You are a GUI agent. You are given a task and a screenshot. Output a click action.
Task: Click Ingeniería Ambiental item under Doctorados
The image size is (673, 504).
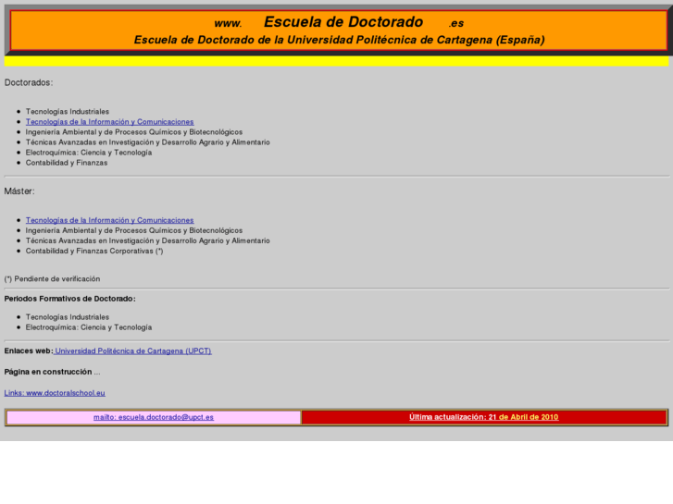tap(134, 132)
